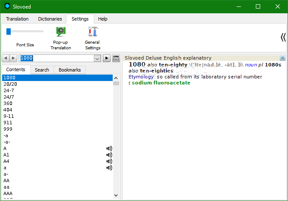Select entry 1080 in word list
The image size is (288, 201).
pos(57,78)
